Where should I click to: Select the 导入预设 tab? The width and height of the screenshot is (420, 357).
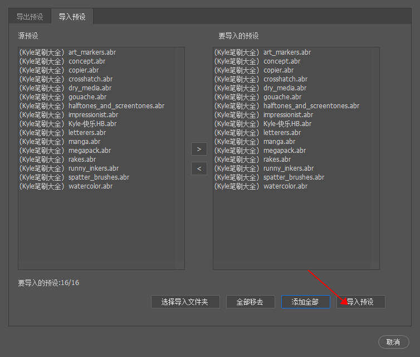pos(72,17)
